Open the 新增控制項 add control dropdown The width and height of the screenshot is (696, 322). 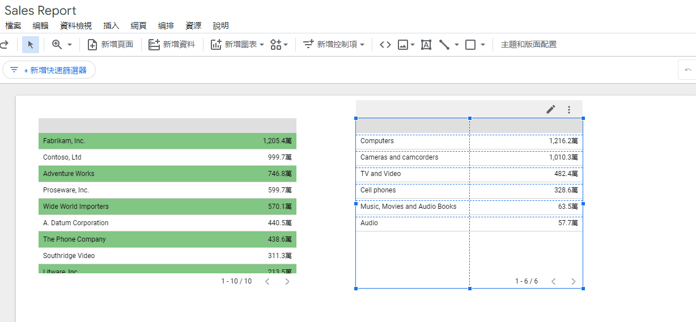[333, 45]
